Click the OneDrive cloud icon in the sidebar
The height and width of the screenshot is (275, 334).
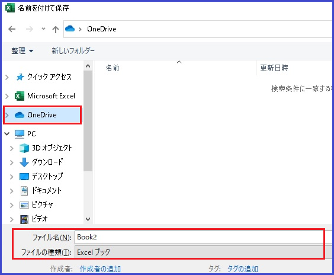click(x=20, y=115)
